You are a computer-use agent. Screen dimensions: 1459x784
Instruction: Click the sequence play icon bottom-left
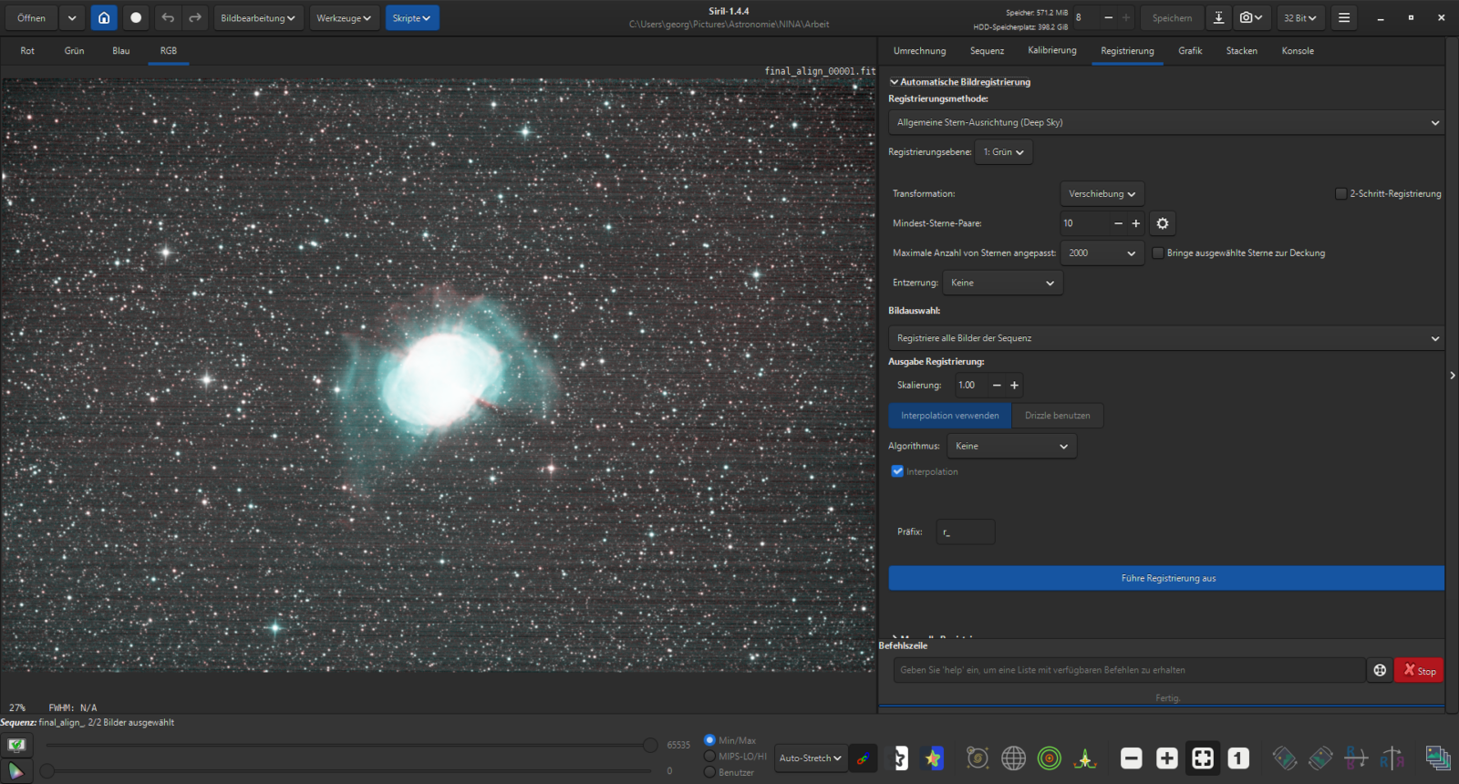[16, 771]
